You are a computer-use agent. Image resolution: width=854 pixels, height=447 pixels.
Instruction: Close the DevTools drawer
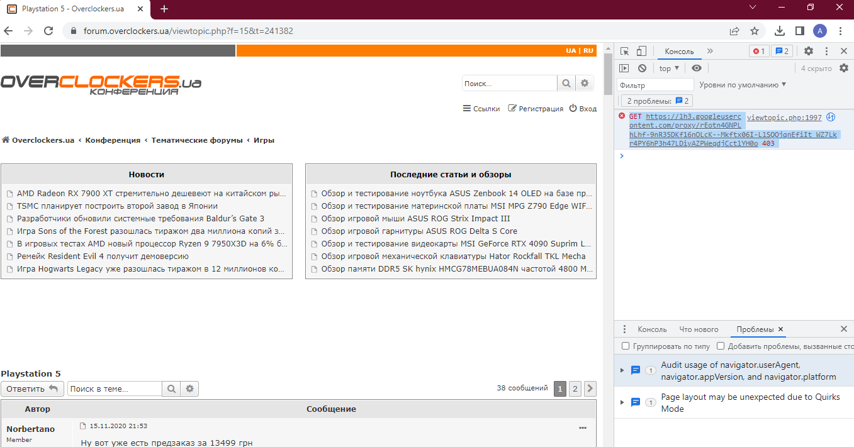[844, 329]
